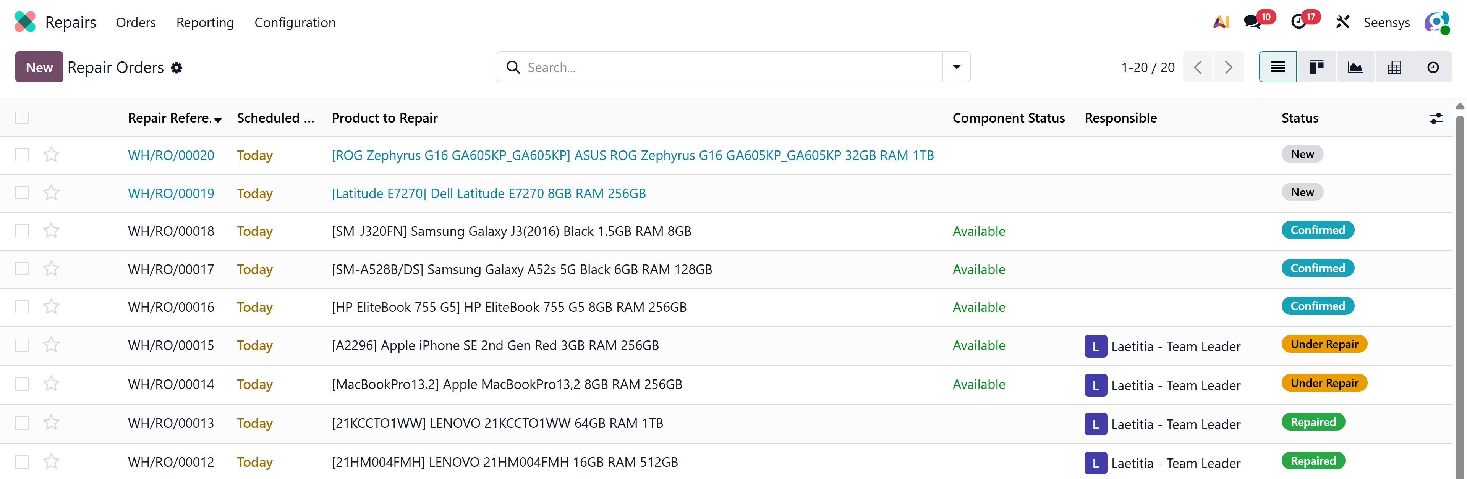Image resolution: width=1467 pixels, height=479 pixels.
Task: Open the Reporting menu
Action: tap(205, 22)
